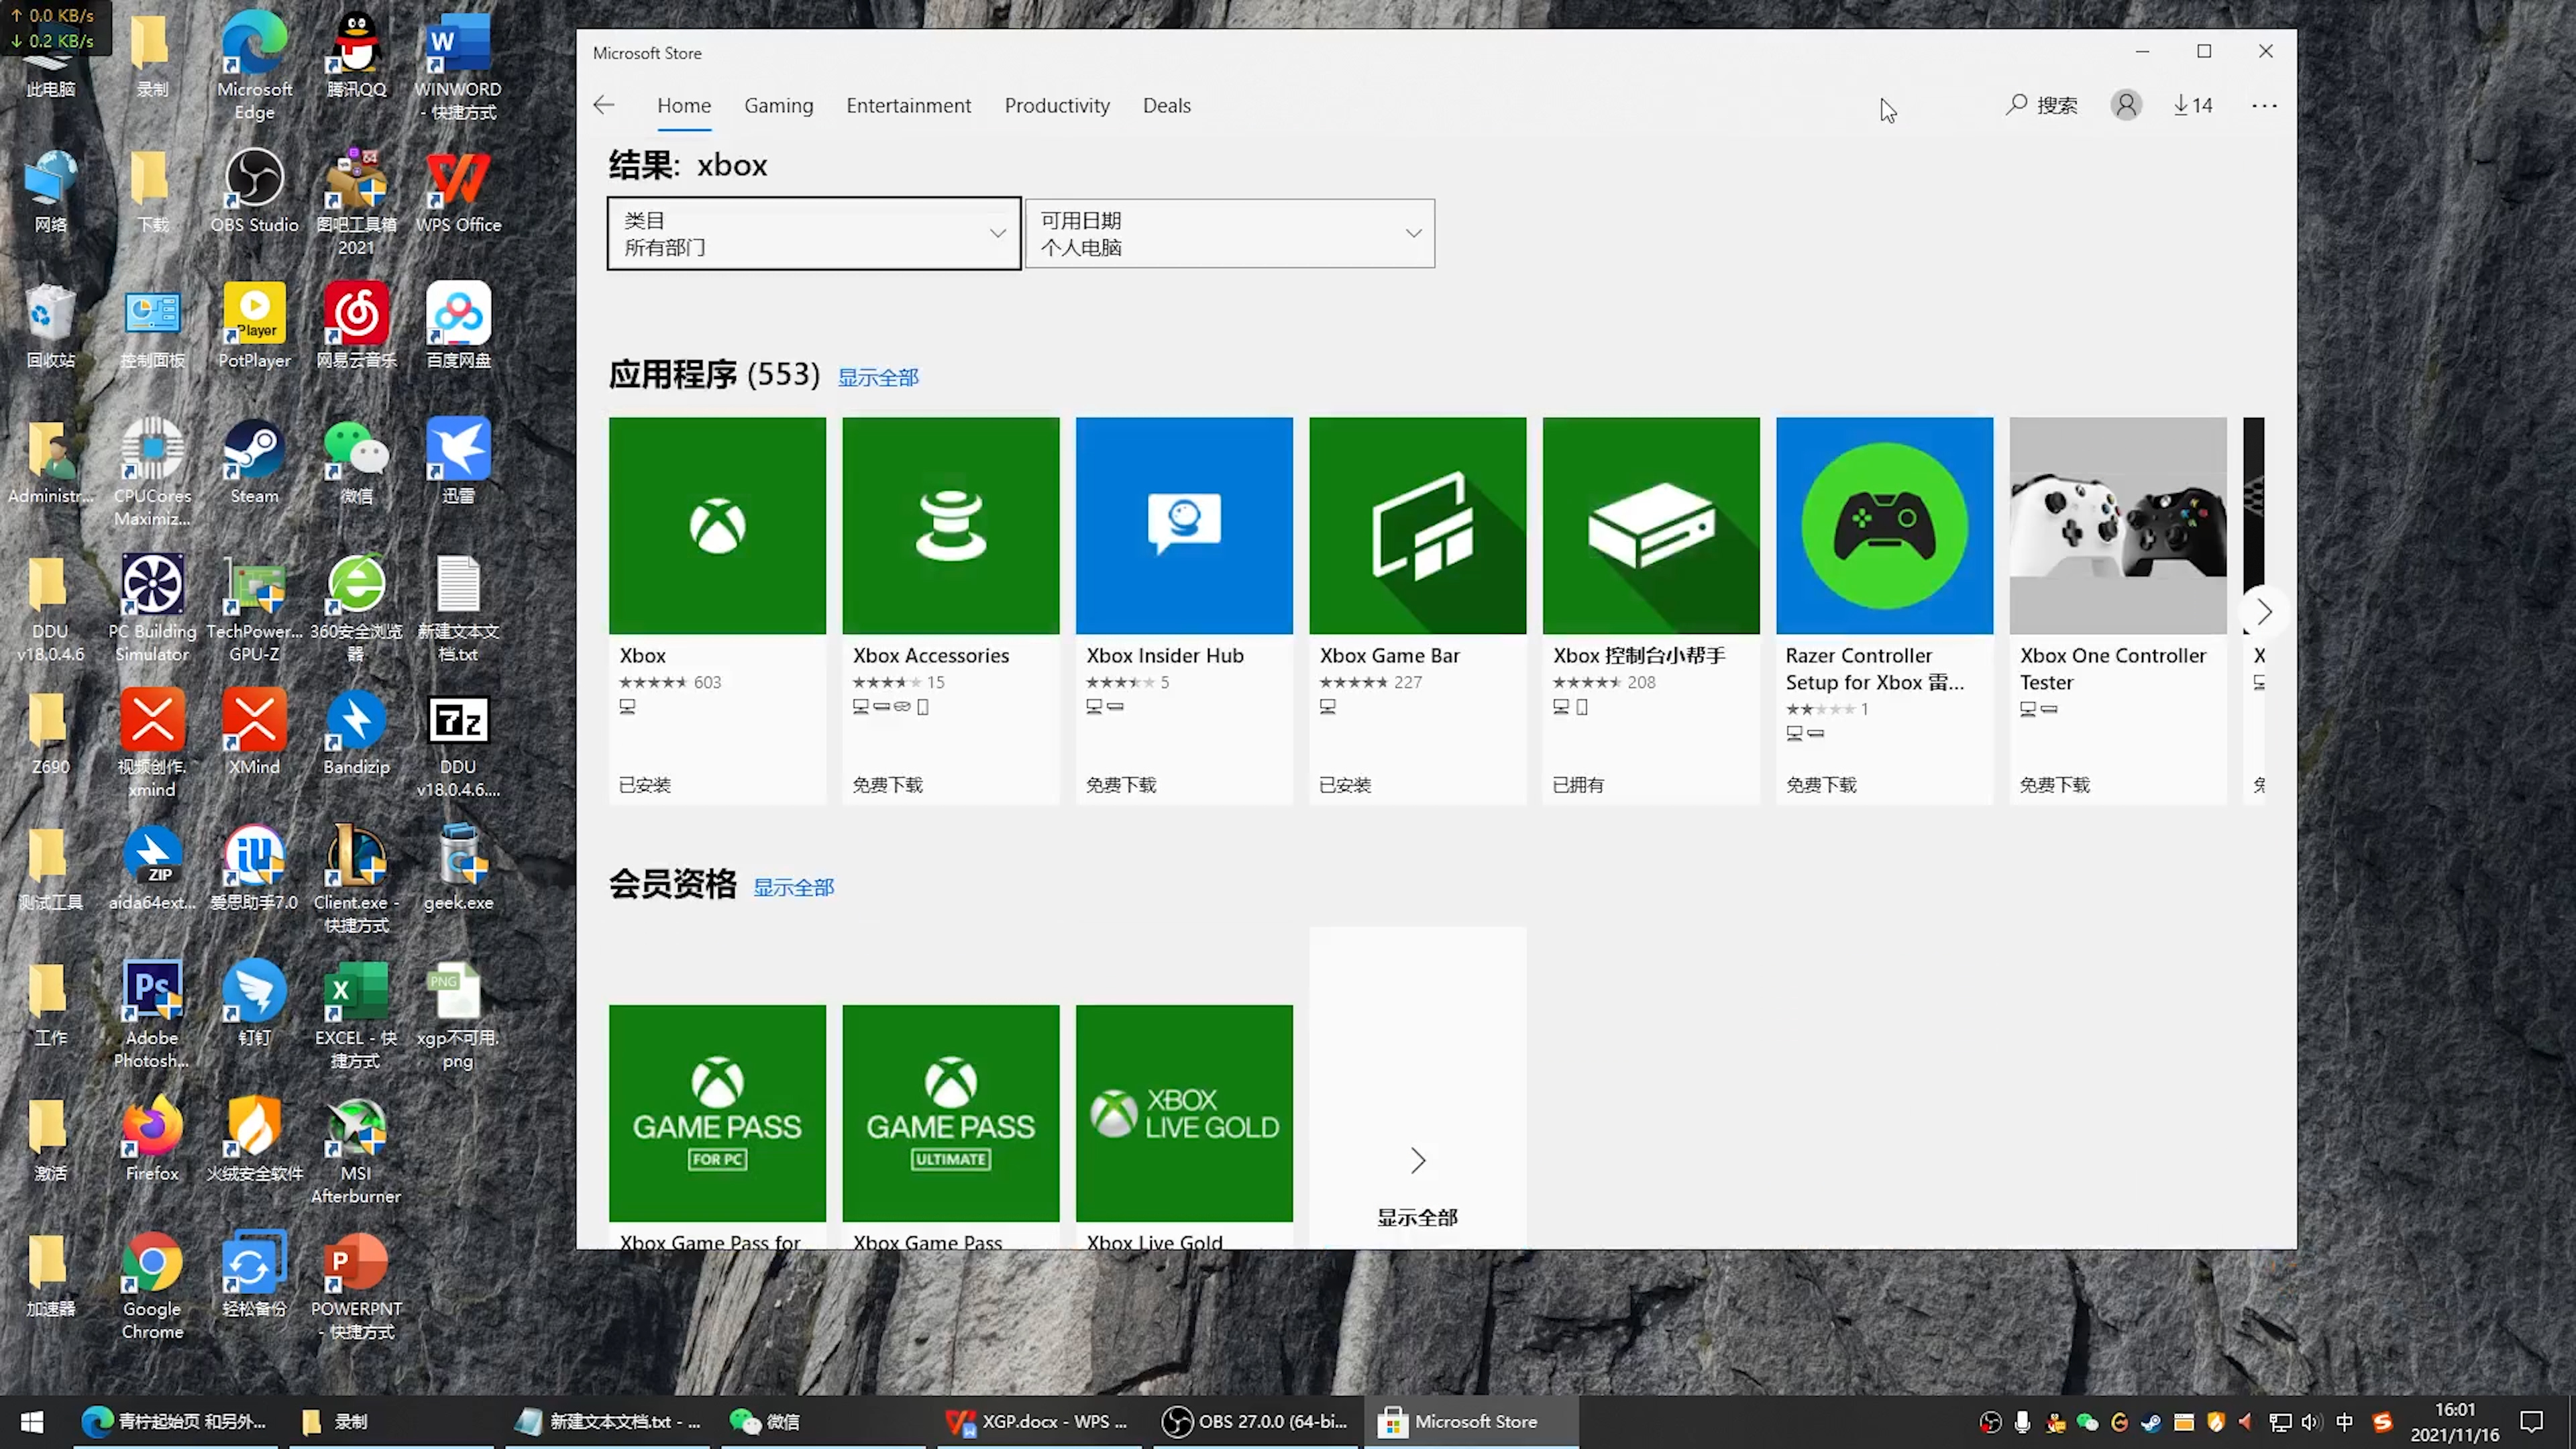The height and width of the screenshot is (1449, 2576).
Task: Select Adobe Photoshop desktop icon
Action: pos(152,1015)
